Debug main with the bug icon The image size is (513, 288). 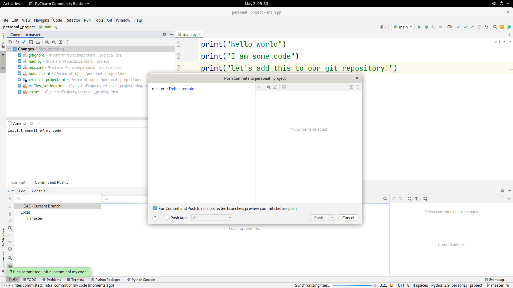pyautogui.click(x=426, y=27)
